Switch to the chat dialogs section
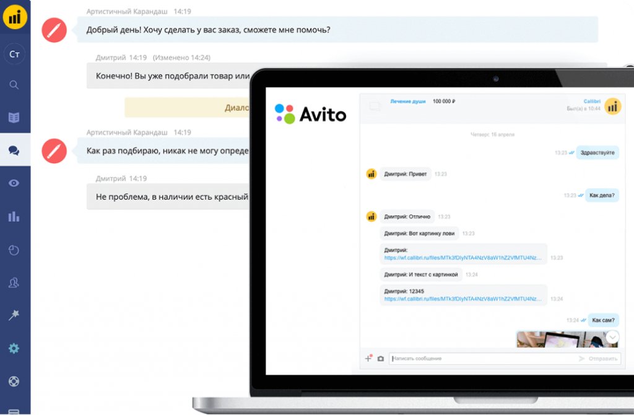Image resolution: width=634 pixels, height=415 pixels. tap(15, 151)
